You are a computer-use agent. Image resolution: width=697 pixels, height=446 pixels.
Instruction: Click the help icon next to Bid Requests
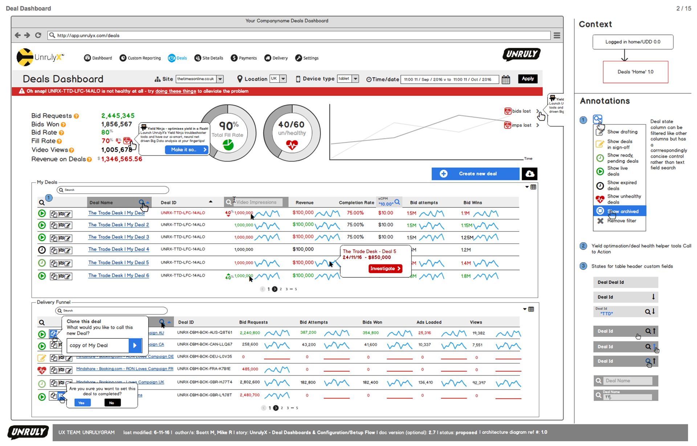[76, 116]
